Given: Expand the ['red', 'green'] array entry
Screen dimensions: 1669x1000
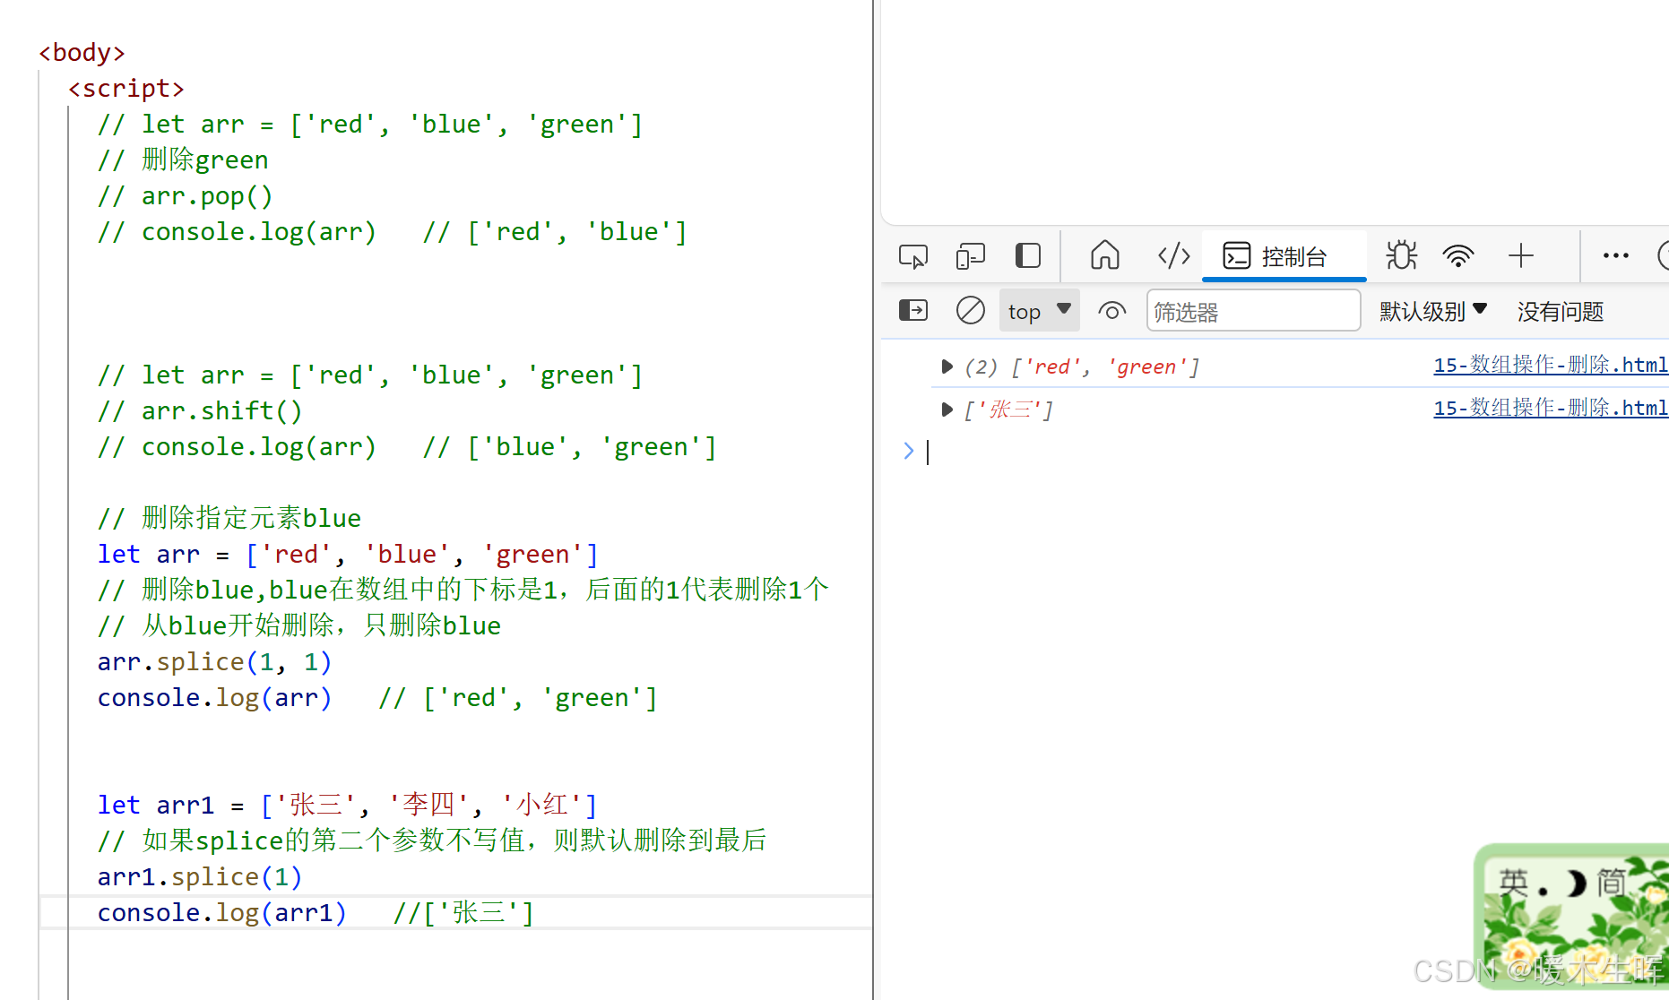Looking at the screenshot, I should [x=947, y=366].
